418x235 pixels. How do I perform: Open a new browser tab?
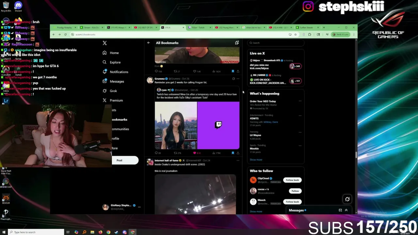(324, 27)
